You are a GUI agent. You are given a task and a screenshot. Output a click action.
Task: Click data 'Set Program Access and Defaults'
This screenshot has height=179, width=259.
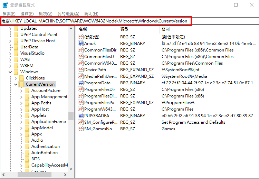(193, 122)
